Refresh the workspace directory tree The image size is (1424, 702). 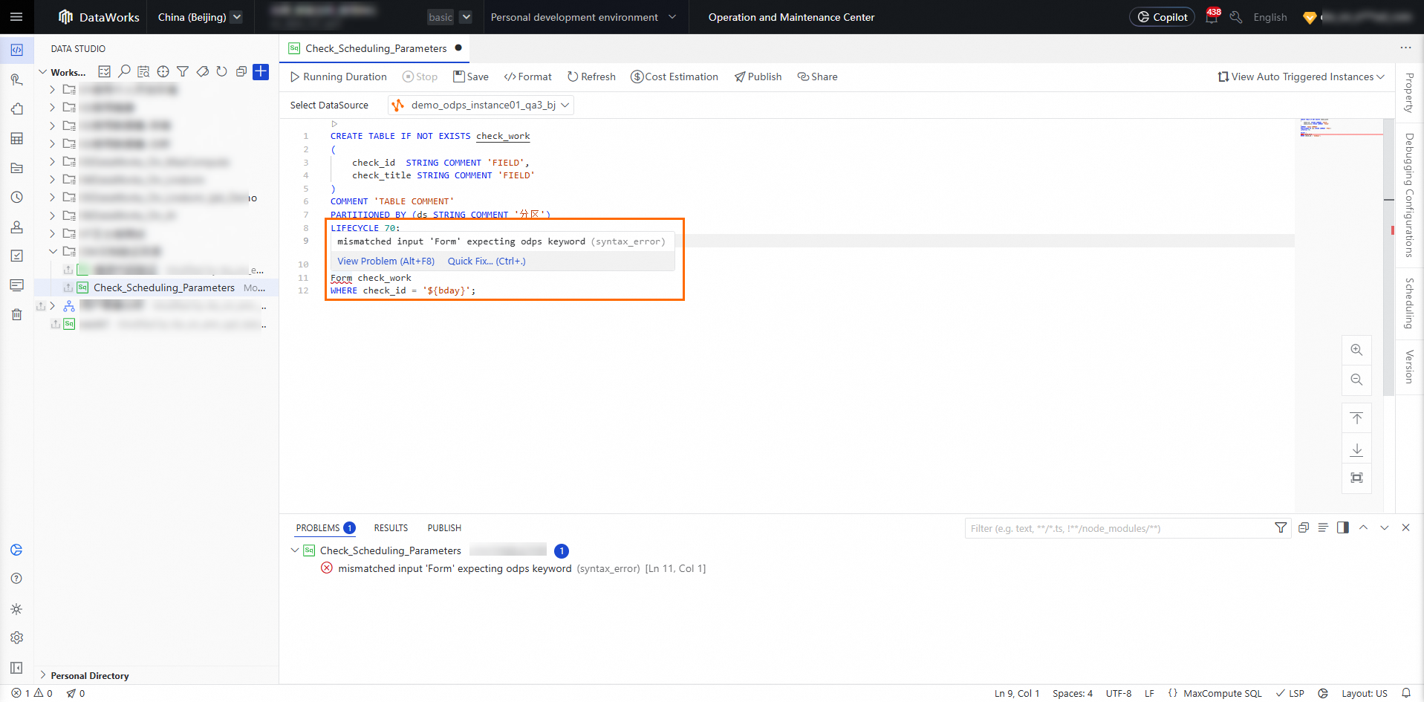click(x=221, y=71)
